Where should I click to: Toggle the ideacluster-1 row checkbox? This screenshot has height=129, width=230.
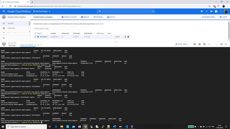point(35,37)
